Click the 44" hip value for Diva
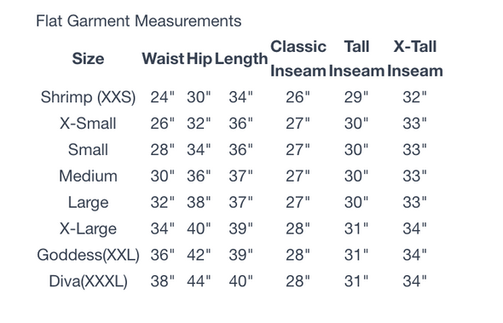The height and width of the screenshot is (323, 503). pos(199,281)
